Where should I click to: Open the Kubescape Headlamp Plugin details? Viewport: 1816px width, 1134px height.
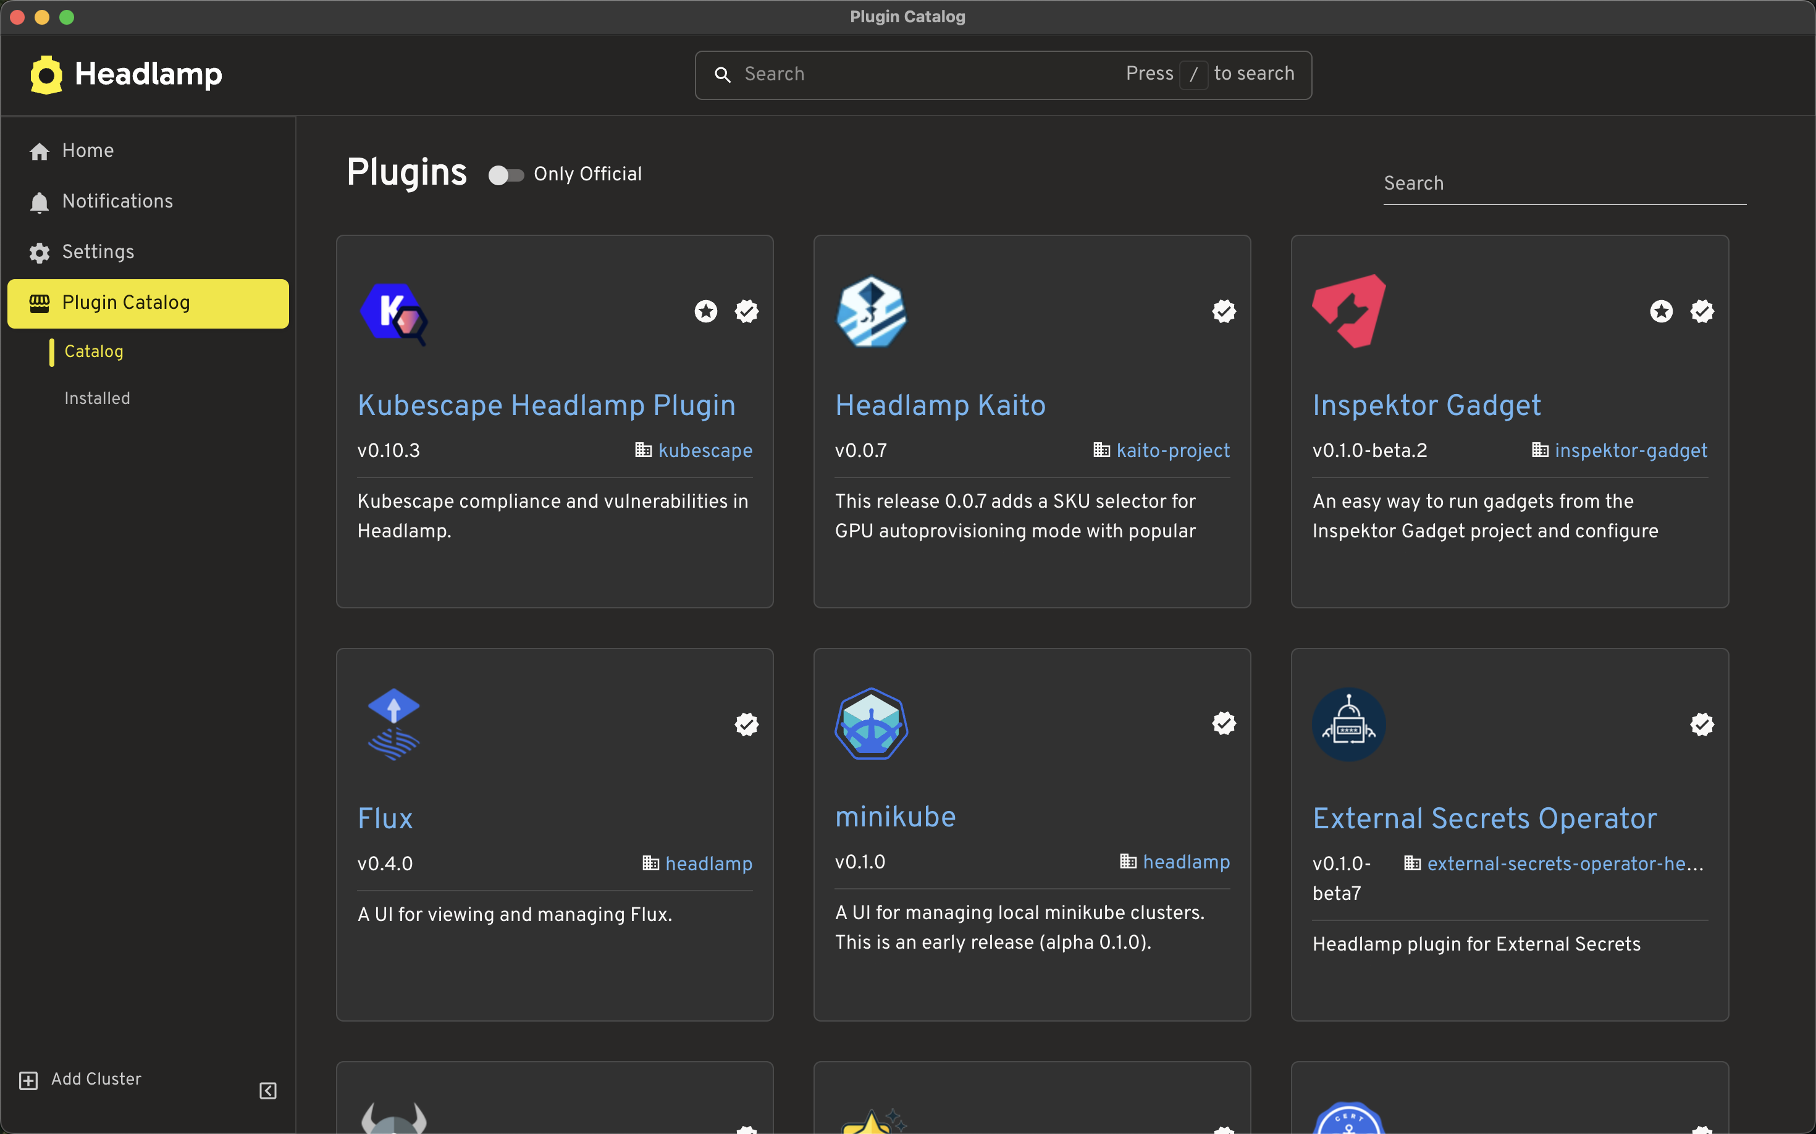[x=546, y=405]
